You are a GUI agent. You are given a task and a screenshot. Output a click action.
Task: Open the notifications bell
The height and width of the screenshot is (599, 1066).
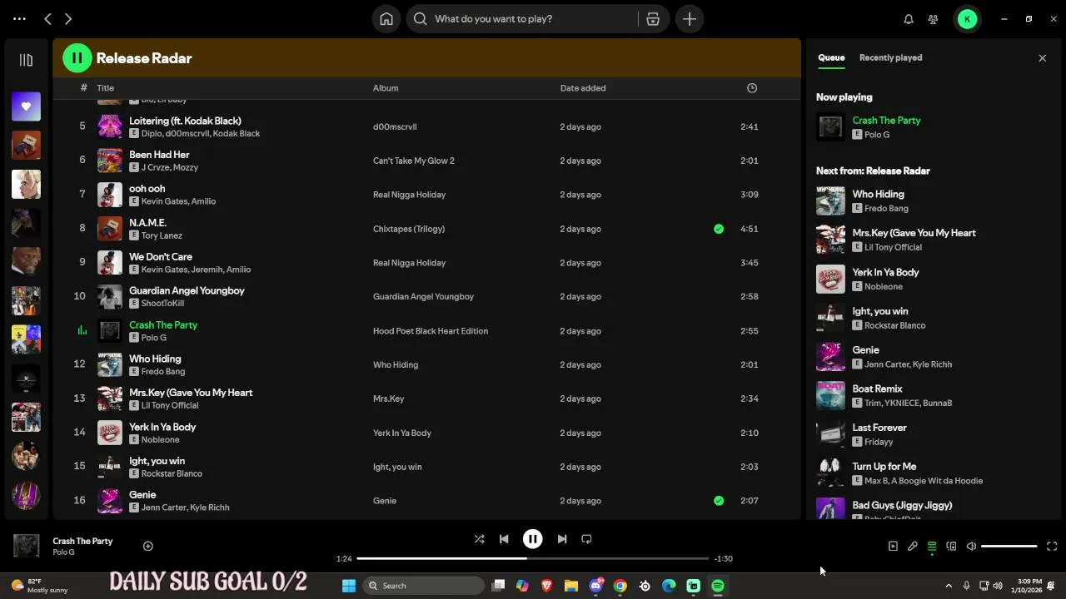pyautogui.click(x=909, y=18)
